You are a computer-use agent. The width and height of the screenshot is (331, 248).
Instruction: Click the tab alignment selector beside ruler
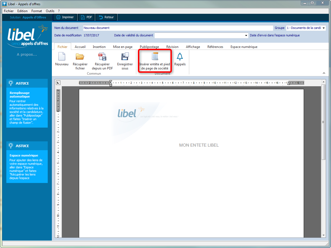[x=58, y=82]
